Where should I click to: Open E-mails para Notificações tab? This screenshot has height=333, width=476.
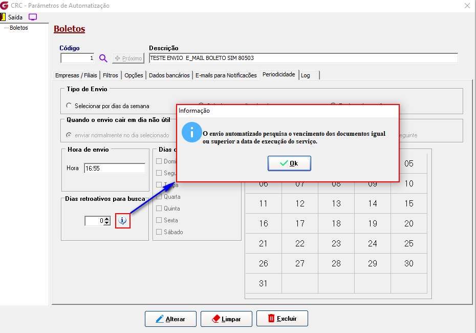click(226, 75)
